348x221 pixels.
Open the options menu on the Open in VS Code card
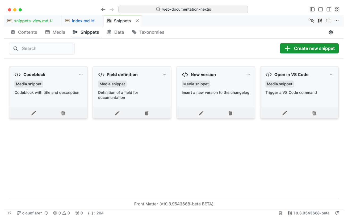[332, 74]
